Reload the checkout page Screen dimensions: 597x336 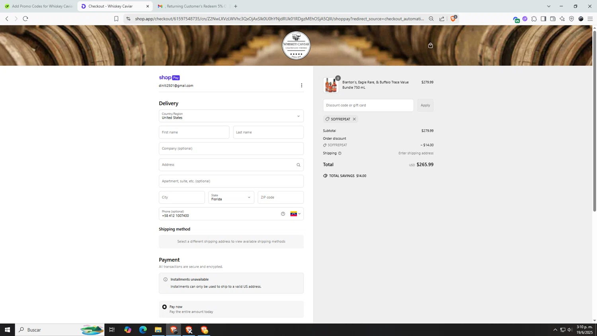pos(25,19)
